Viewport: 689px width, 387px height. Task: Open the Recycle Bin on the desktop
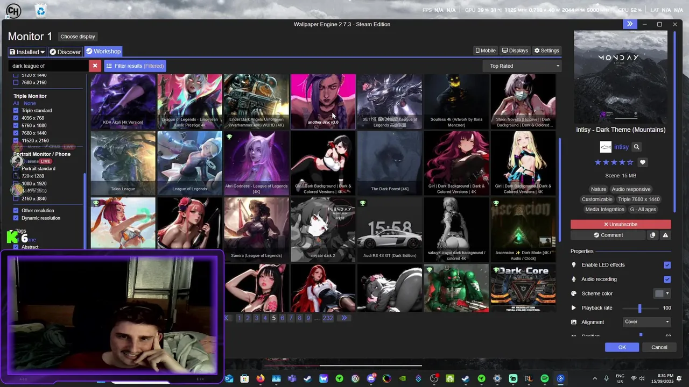40,10
